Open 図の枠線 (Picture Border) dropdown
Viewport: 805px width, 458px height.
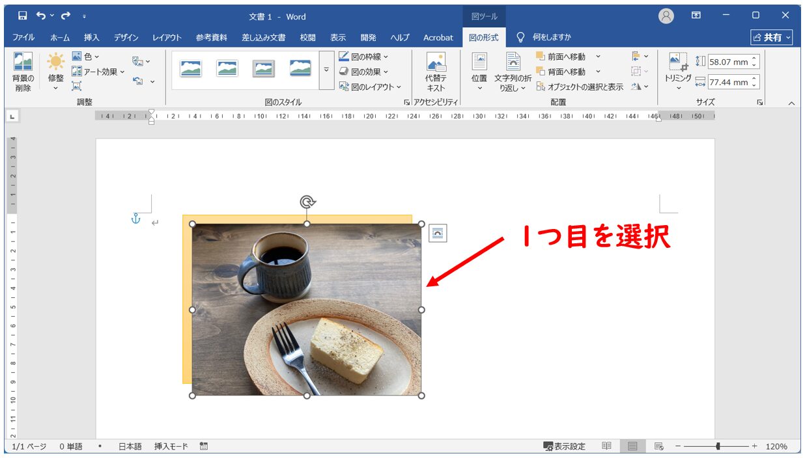[x=364, y=57]
